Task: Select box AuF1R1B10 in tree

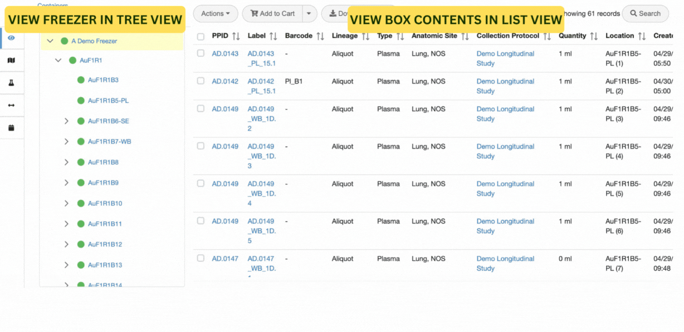Action: 105,204
